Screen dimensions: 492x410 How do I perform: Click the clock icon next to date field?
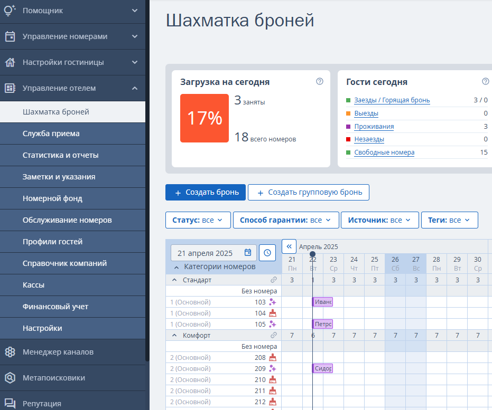point(267,253)
